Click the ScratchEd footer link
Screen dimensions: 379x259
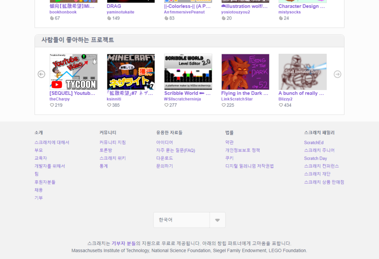click(313, 143)
